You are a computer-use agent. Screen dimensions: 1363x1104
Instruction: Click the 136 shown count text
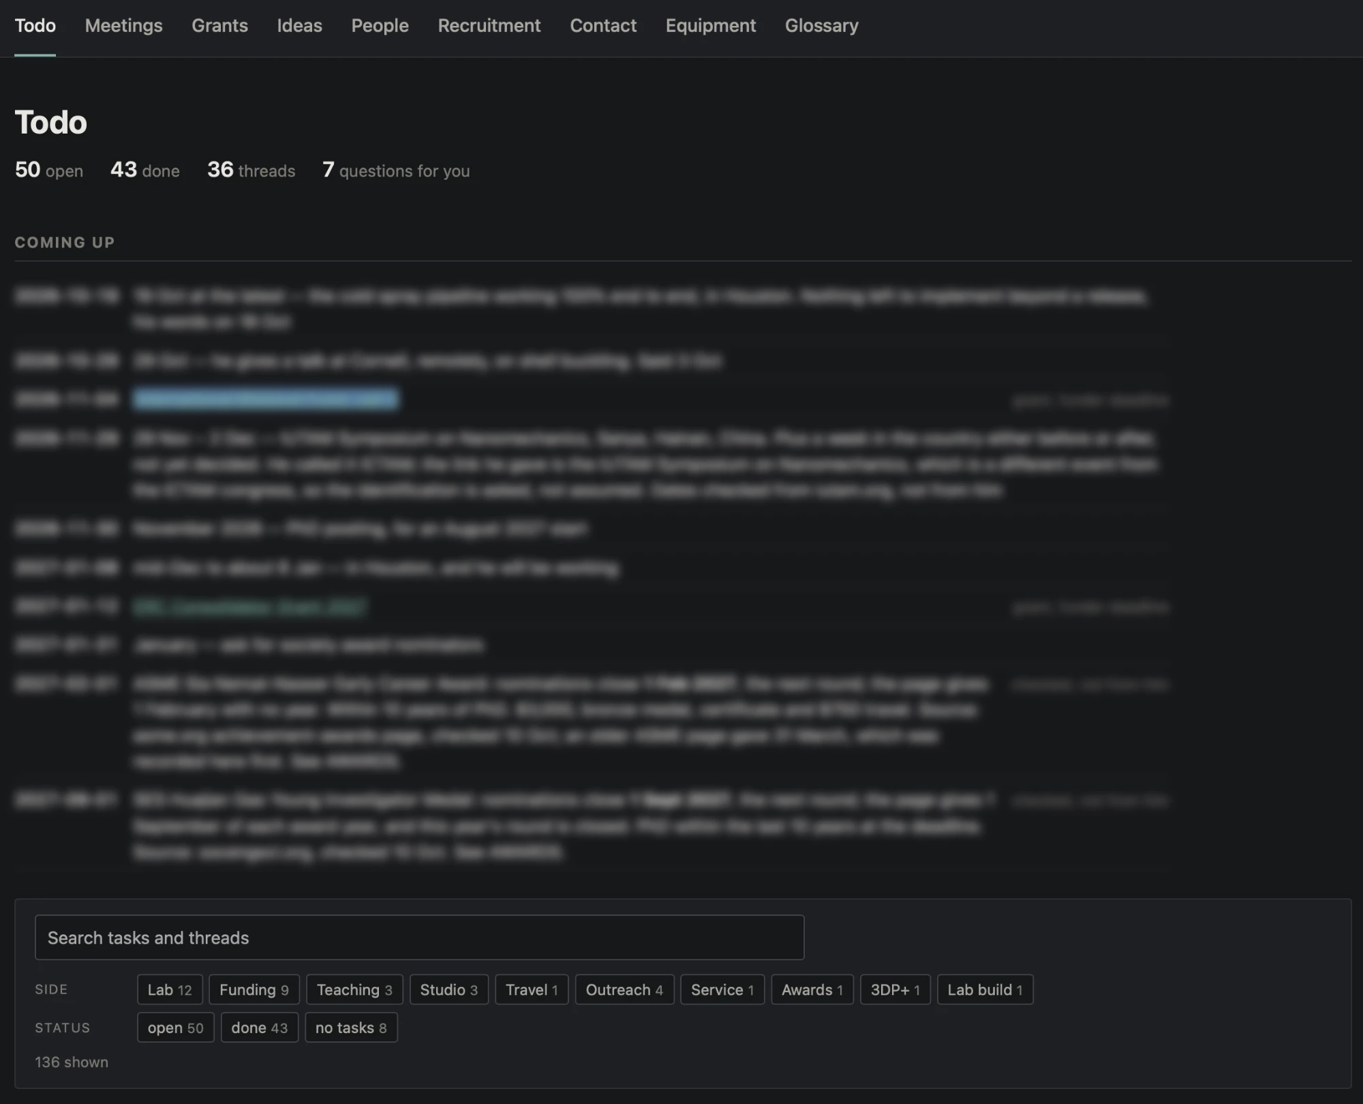click(x=72, y=1062)
